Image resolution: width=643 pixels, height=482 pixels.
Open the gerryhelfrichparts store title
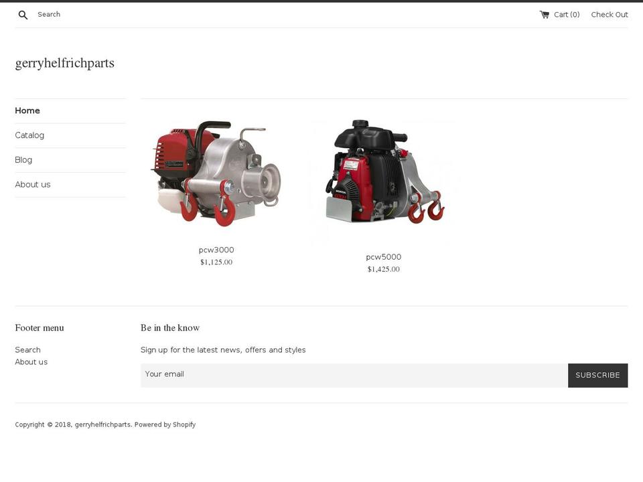pos(65,63)
